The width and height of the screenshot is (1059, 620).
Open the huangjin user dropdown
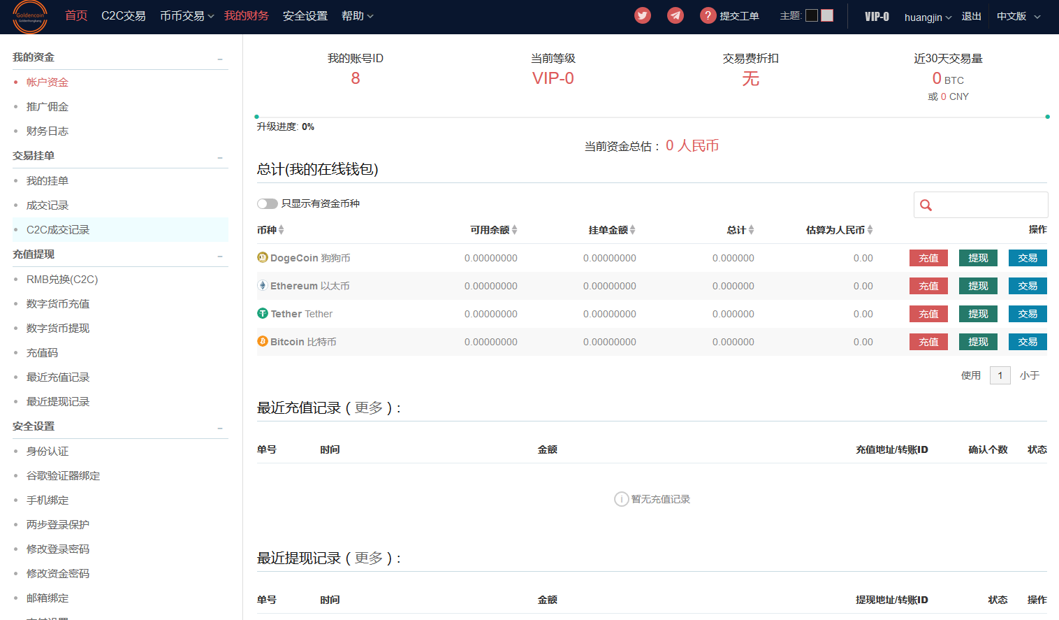(x=927, y=17)
